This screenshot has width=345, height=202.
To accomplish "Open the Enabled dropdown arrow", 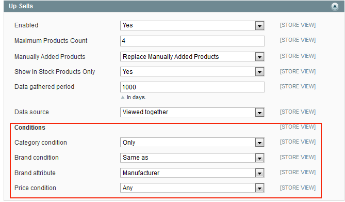I will [x=259, y=26].
